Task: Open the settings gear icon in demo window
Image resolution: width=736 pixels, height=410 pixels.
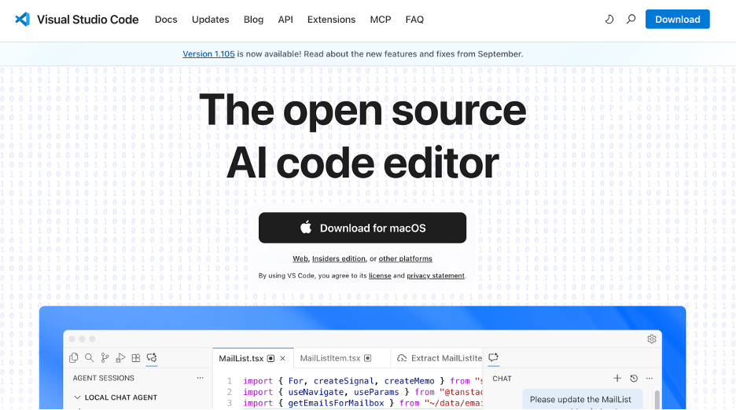Action: pyautogui.click(x=652, y=339)
